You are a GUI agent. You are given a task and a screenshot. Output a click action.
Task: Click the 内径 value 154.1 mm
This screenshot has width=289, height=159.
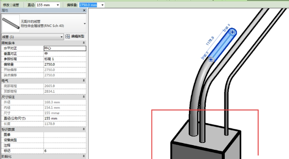pyautogui.click(x=65, y=108)
